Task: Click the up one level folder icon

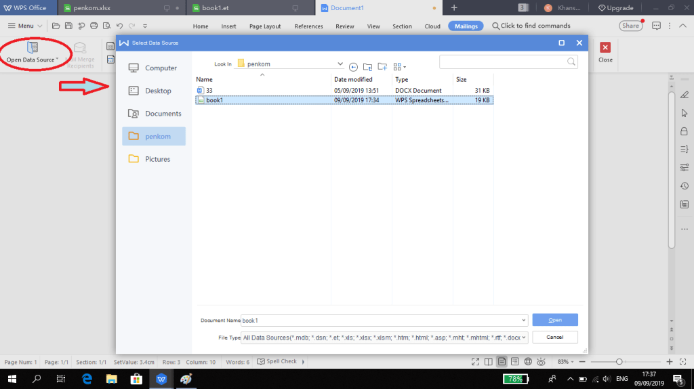Action: click(367, 66)
